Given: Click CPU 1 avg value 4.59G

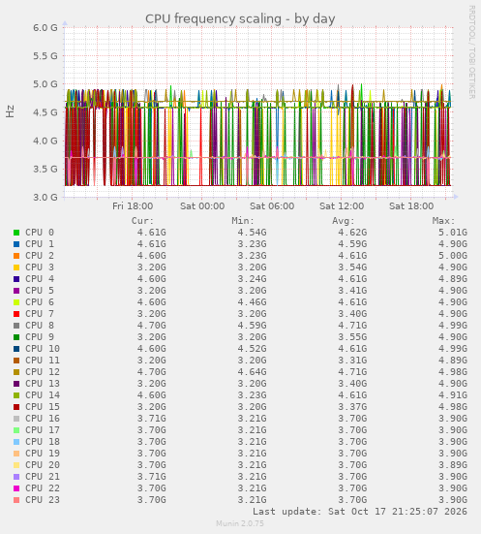Looking at the screenshot, I should [x=352, y=244].
